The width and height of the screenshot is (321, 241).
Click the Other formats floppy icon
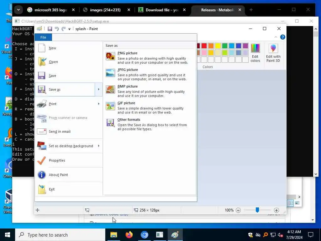tap(110, 123)
